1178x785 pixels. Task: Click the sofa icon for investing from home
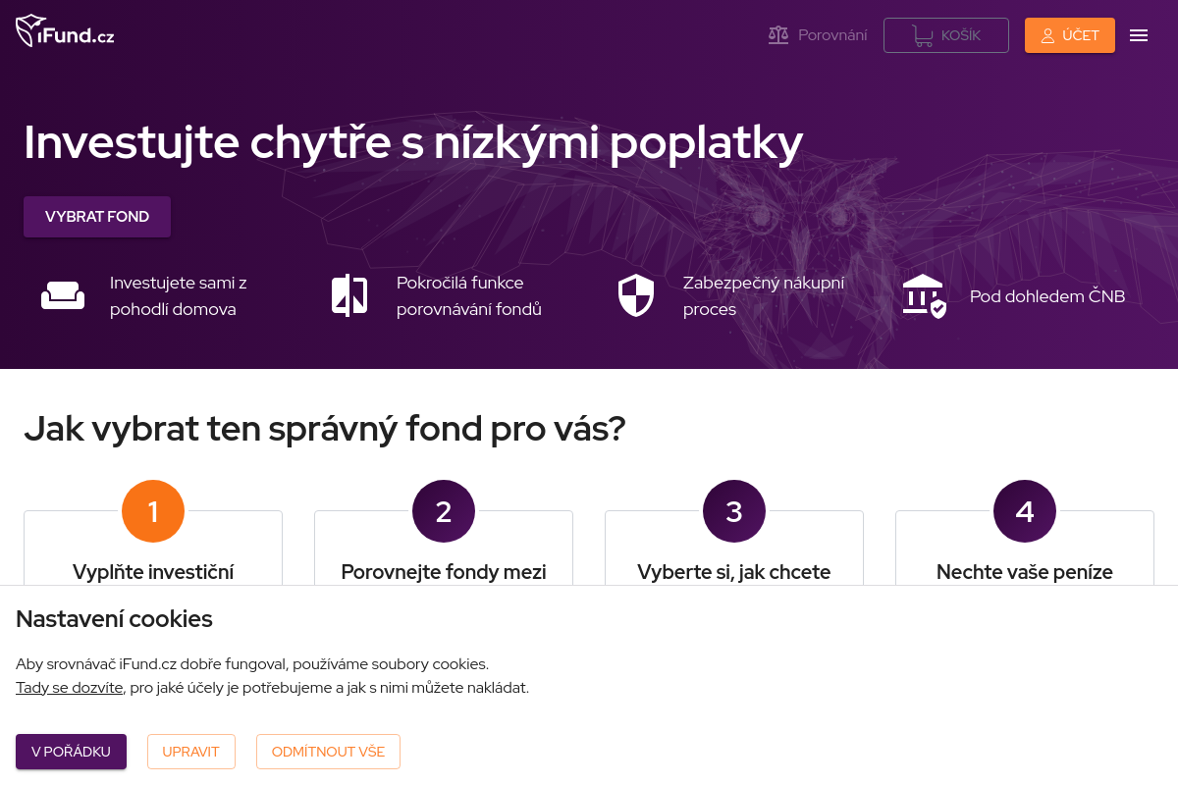click(63, 294)
